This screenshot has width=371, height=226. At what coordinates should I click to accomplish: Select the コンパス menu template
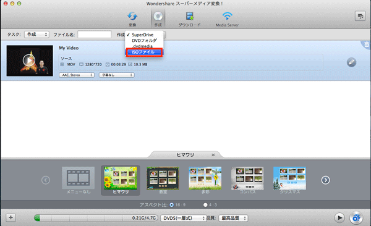247,180
